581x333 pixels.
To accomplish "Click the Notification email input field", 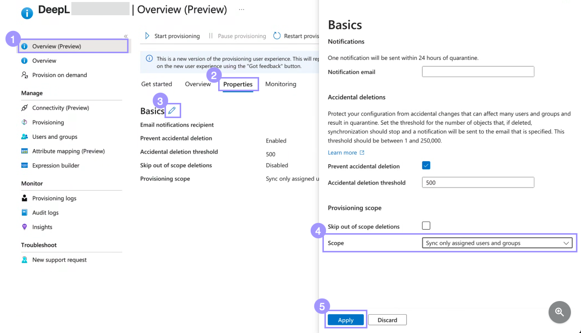I will pyautogui.click(x=478, y=71).
